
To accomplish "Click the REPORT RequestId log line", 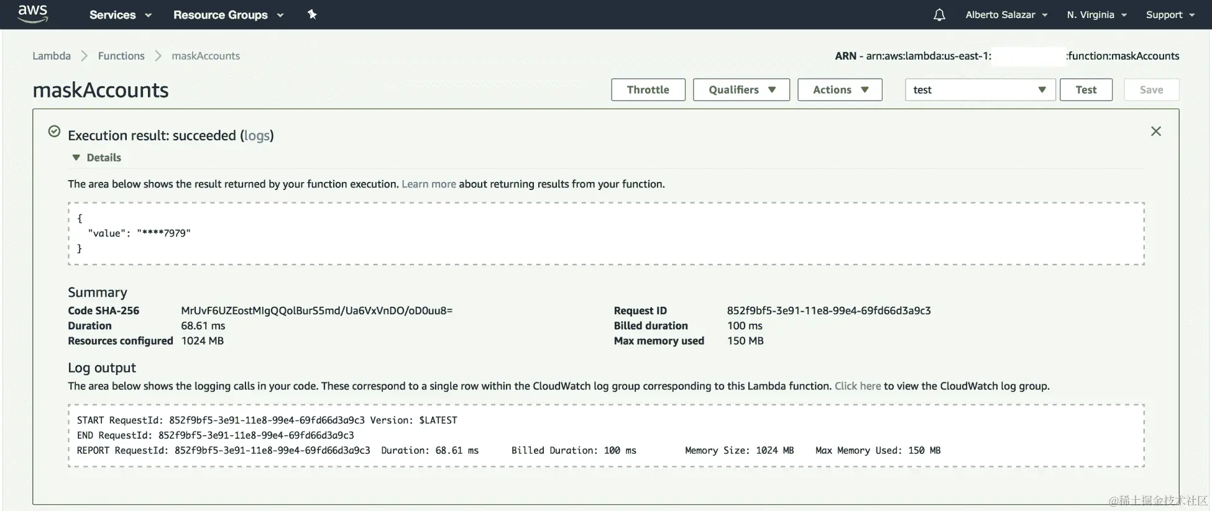I will coord(508,451).
